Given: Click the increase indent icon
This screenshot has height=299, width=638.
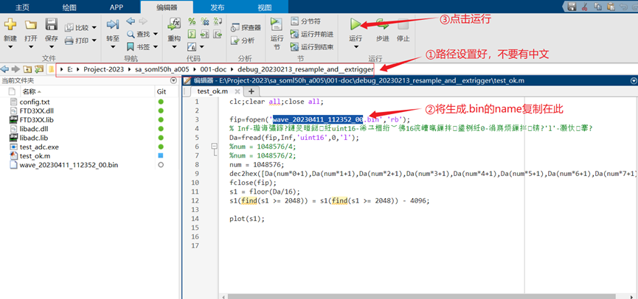Looking at the screenshot, I should tap(204, 34).
